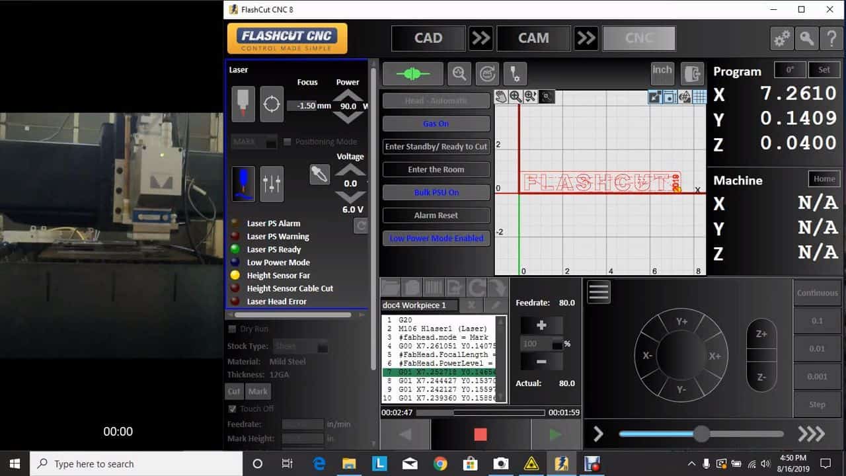Decrease laser Power with down arrow

[x=348, y=118]
